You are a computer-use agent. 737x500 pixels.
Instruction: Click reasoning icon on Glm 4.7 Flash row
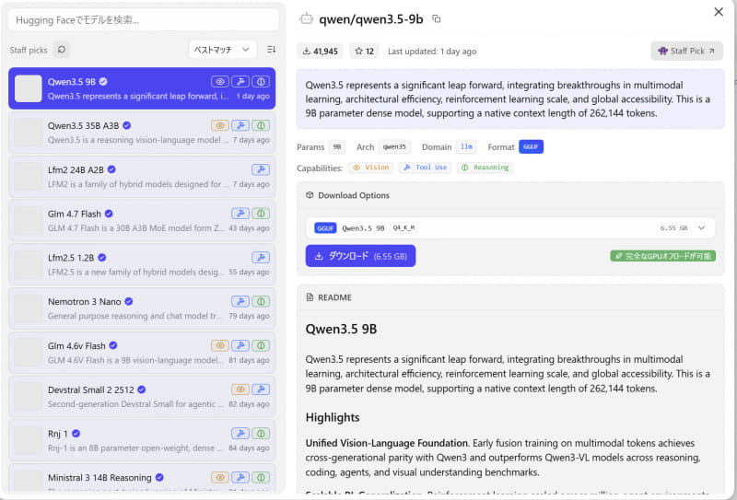261,214
